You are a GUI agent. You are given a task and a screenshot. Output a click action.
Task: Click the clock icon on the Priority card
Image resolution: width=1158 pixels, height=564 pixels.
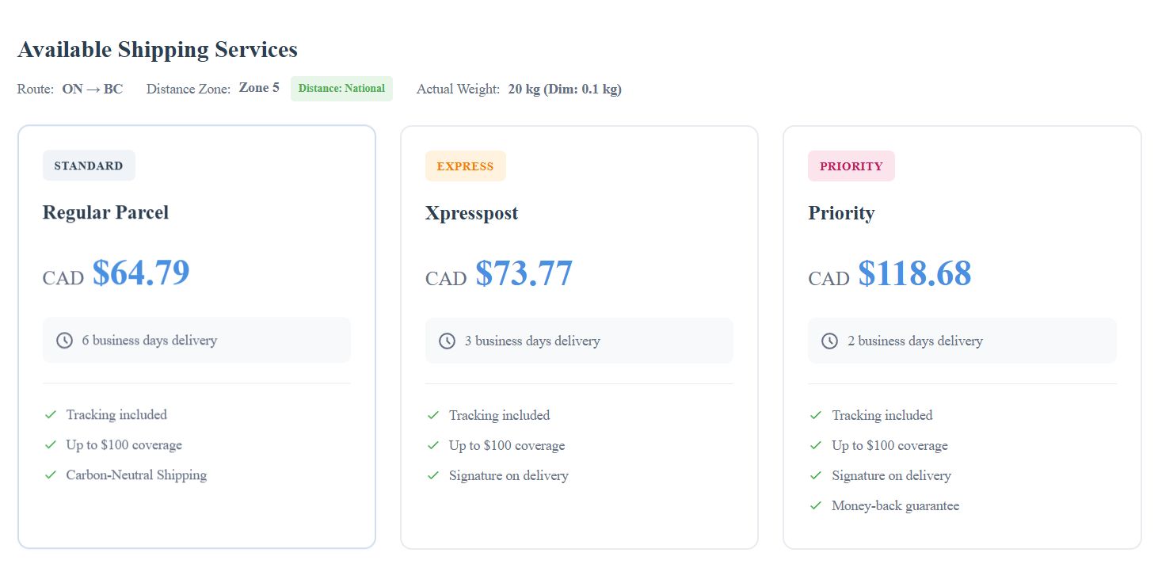click(x=829, y=341)
